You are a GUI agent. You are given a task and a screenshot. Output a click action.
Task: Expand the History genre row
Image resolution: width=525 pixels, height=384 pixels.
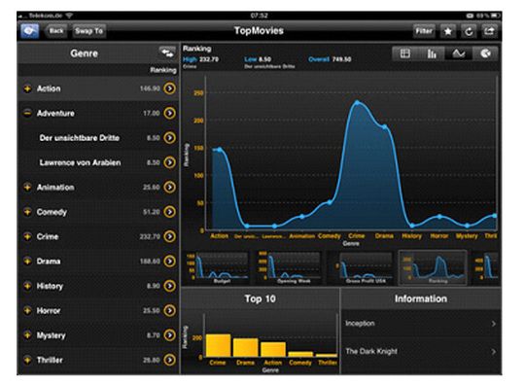[27, 286]
